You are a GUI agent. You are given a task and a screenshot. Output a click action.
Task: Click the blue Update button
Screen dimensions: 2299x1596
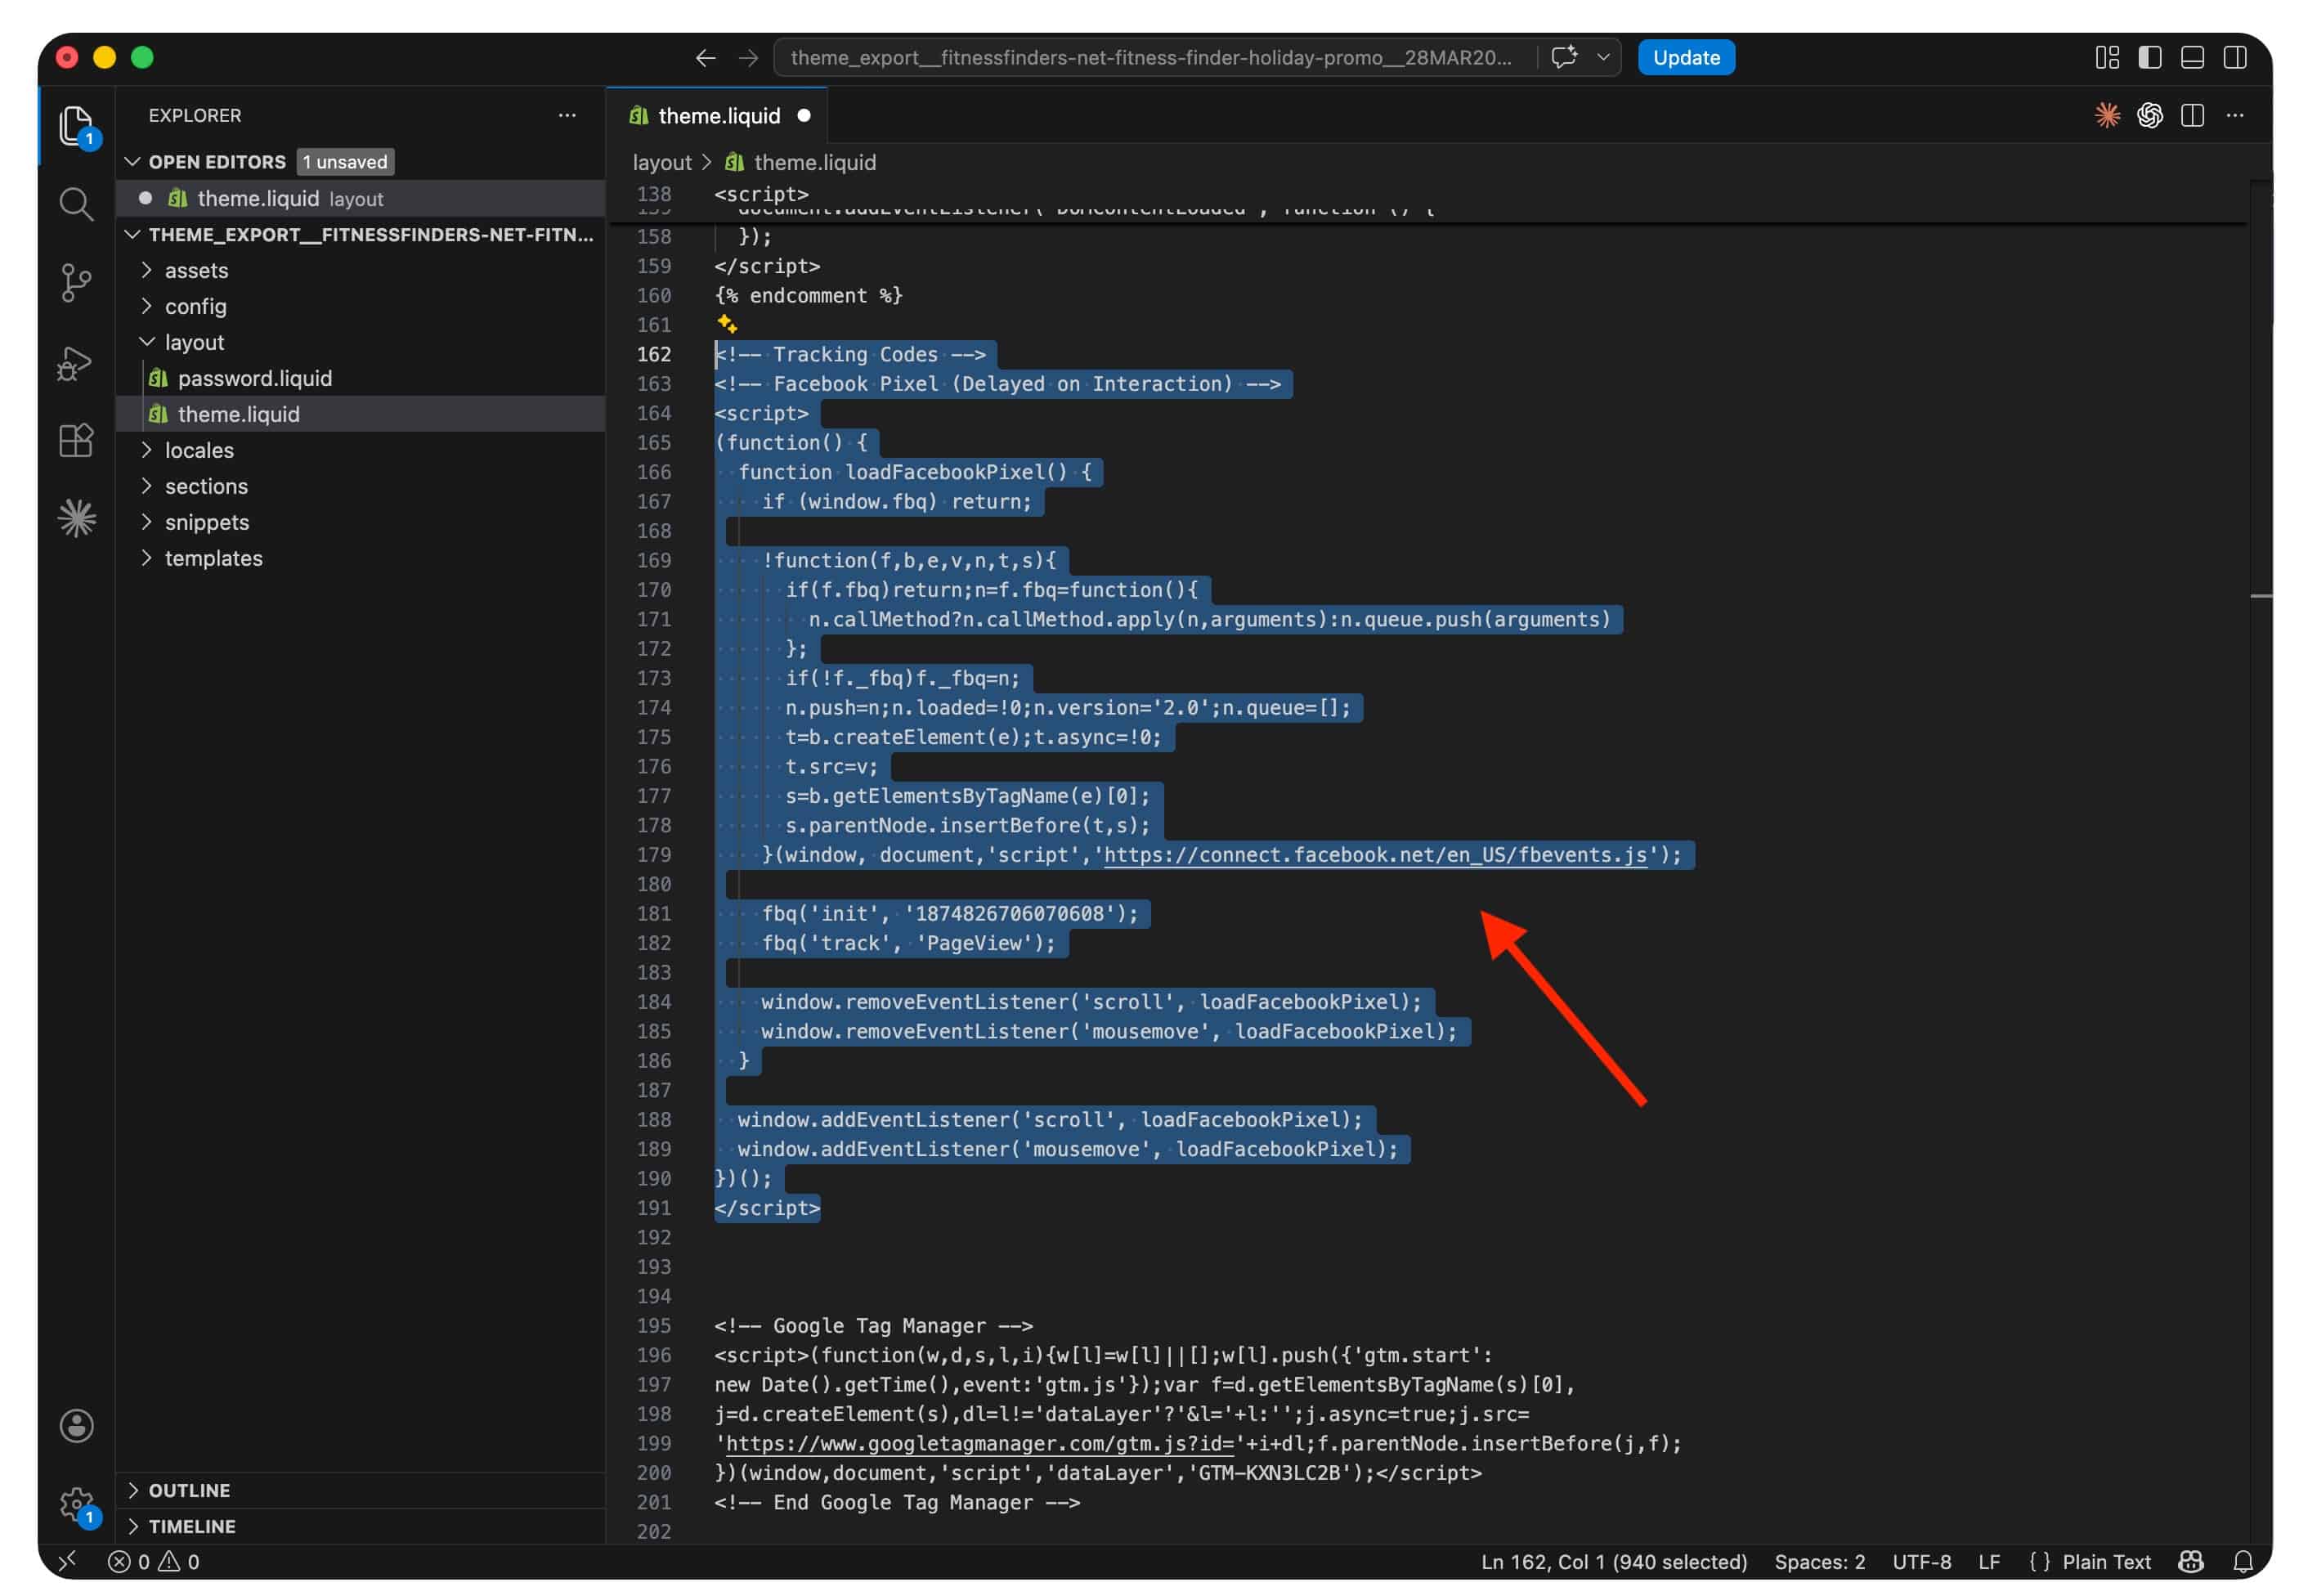(x=1685, y=58)
